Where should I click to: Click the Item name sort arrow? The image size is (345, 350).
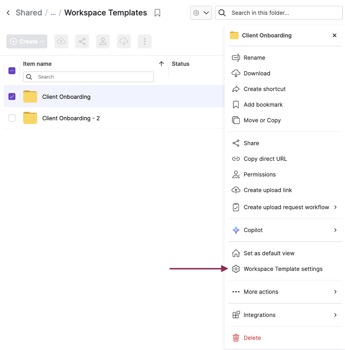(x=161, y=64)
